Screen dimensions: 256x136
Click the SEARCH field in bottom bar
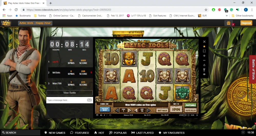click(x=20, y=133)
